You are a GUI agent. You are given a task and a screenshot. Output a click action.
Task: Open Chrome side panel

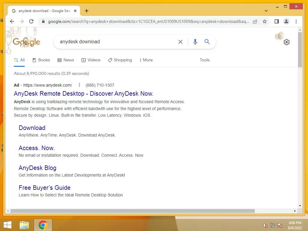pos(277,21)
